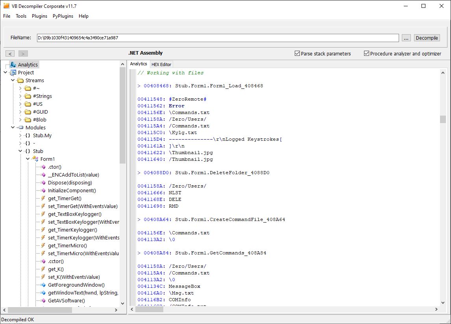Open the Help menu
The height and width of the screenshot is (324, 451).
point(83,16)
